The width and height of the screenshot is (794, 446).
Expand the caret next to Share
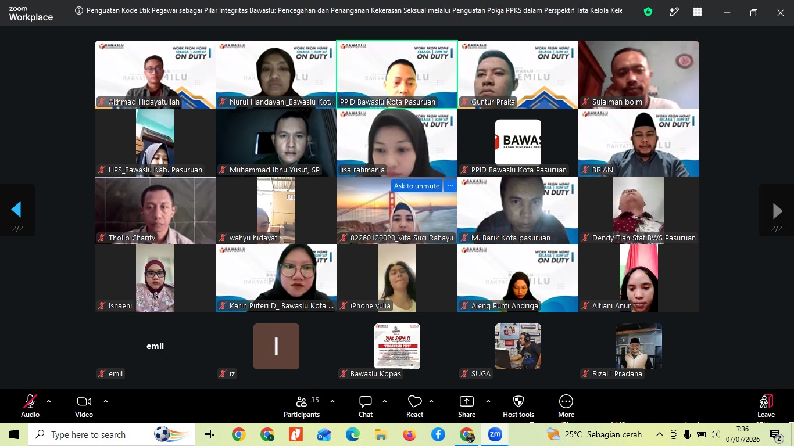coord(488,401)
